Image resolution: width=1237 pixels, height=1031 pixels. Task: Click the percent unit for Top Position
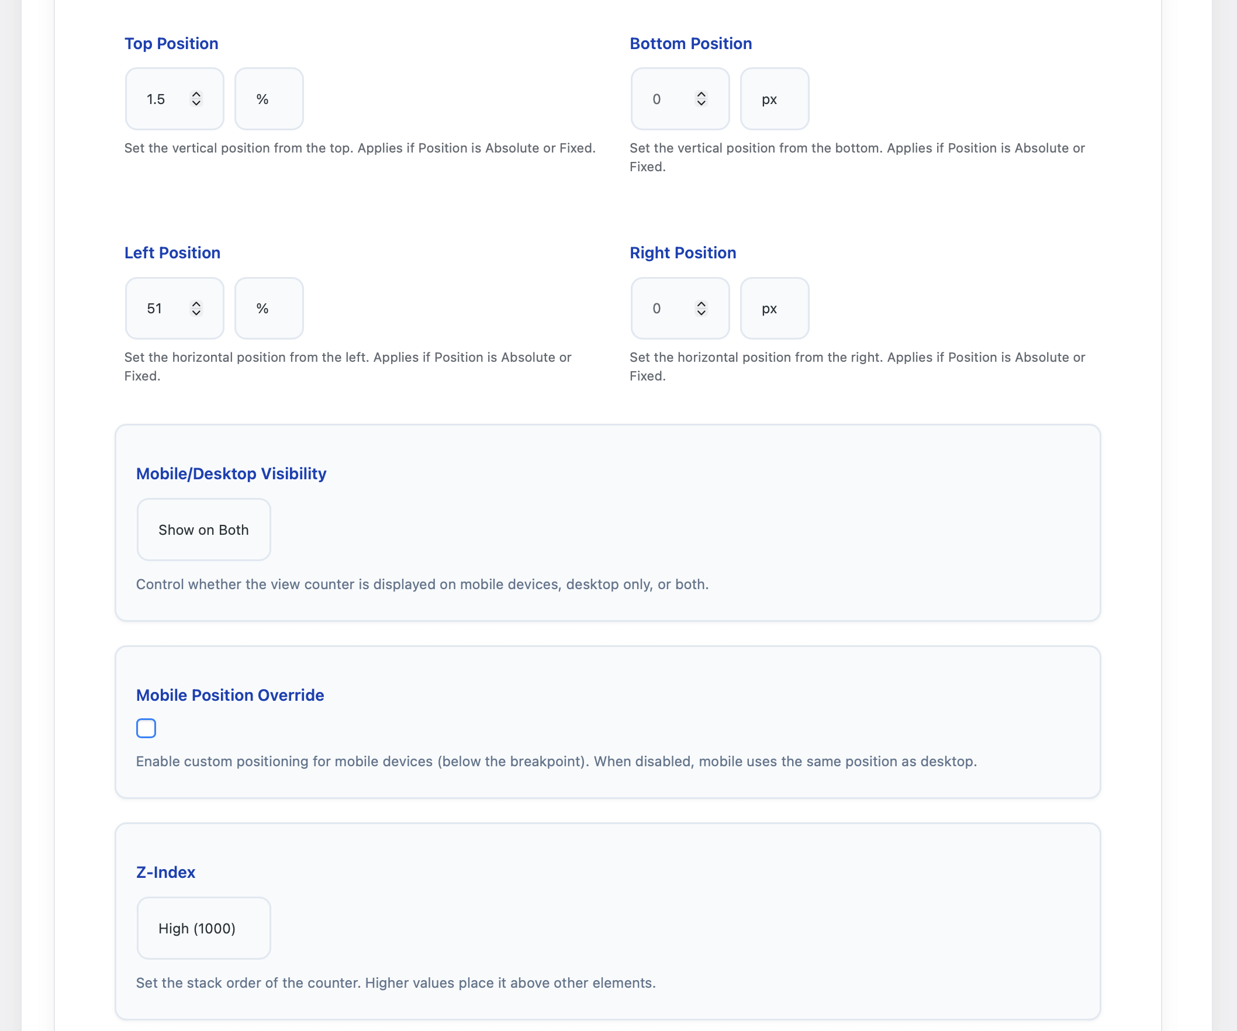(268, 99)
